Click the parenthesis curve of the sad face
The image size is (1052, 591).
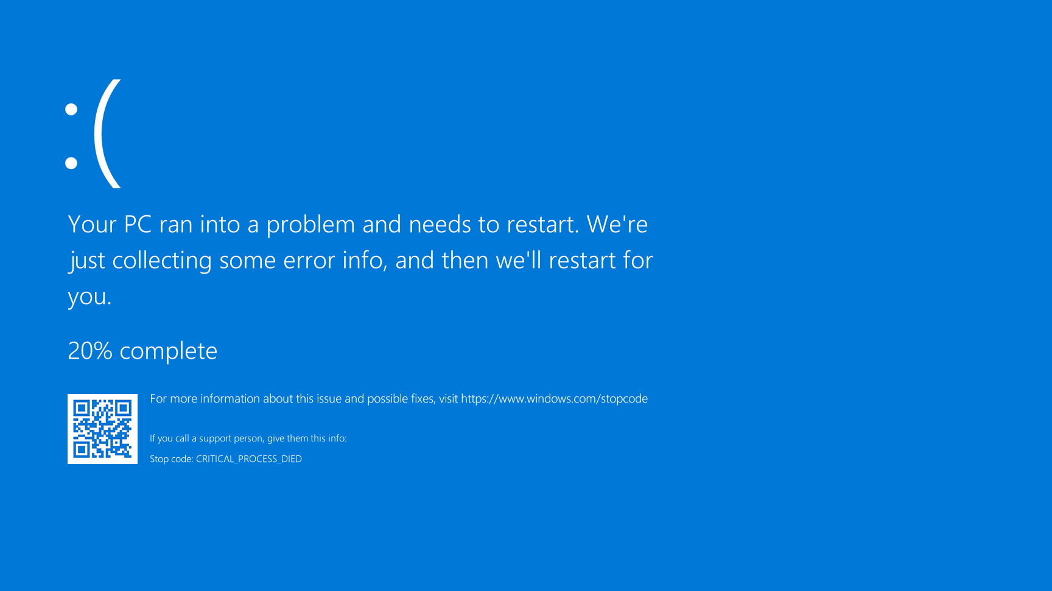click(105, 134)
